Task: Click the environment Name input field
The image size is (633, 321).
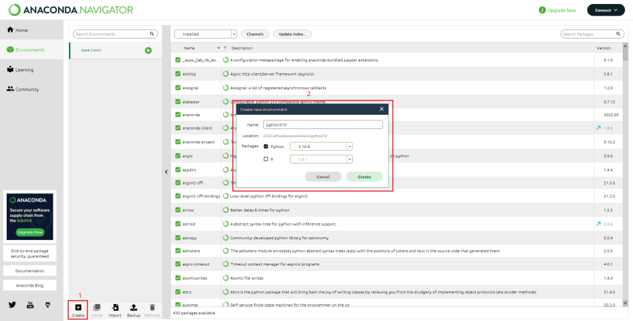Action: click(x=322, y=125)
